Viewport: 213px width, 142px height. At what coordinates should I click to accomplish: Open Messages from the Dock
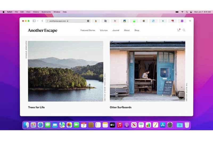click(48, 125)
